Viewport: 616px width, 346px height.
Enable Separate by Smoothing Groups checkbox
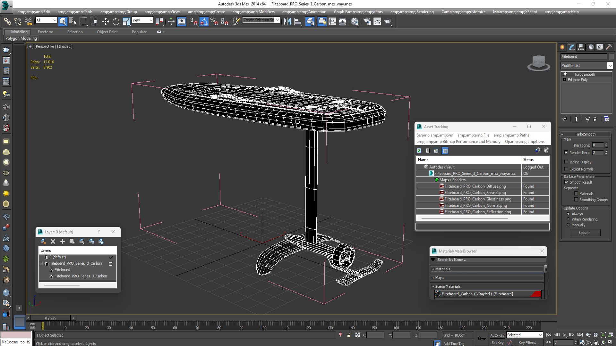[576, 200]
